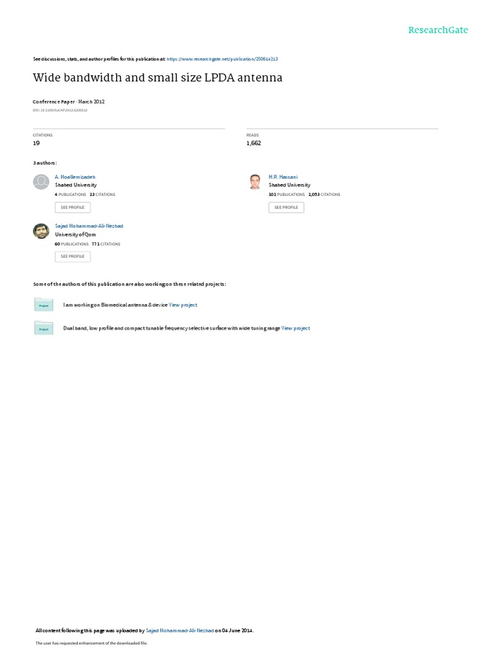The width and height of the screenshot is (493, 658).
Task: Open H.R. Hassani author name link
Action: click(283, 177)
